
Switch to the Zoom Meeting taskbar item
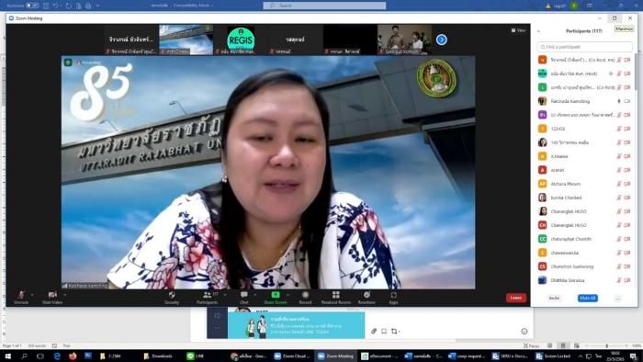[336, 356]
